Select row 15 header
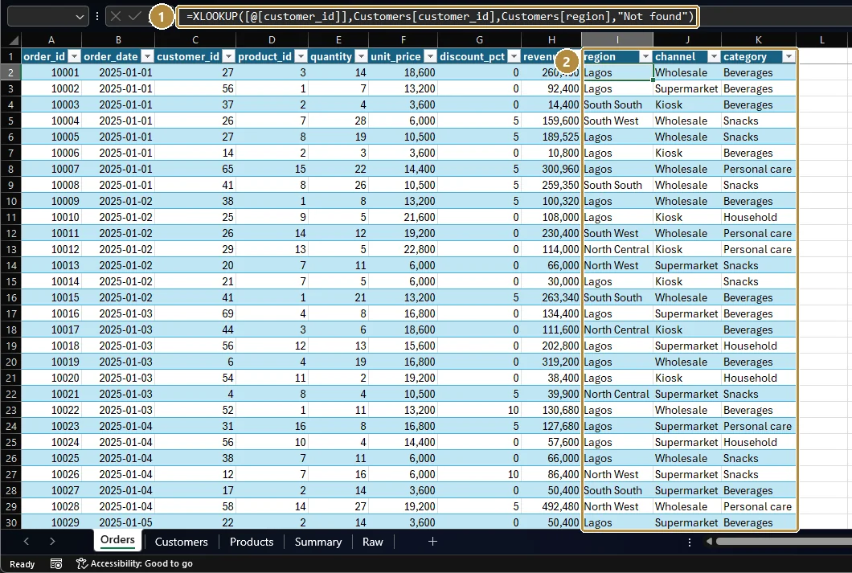 click(11, 281)
